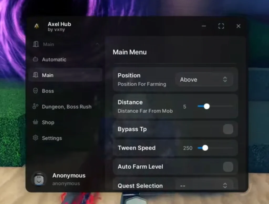Click the Dungeon, Boss Rush icon
The image size is (269, 204).
35,106
